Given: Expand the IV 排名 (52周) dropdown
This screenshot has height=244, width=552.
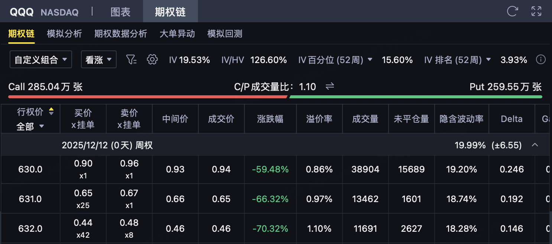Looking at the screenshot, I should (x=488, y=60).
